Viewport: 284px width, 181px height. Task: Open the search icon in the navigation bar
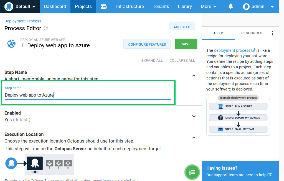[104, 7]
